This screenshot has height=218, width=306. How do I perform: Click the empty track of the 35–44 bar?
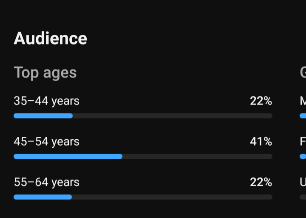pos(173,116)
